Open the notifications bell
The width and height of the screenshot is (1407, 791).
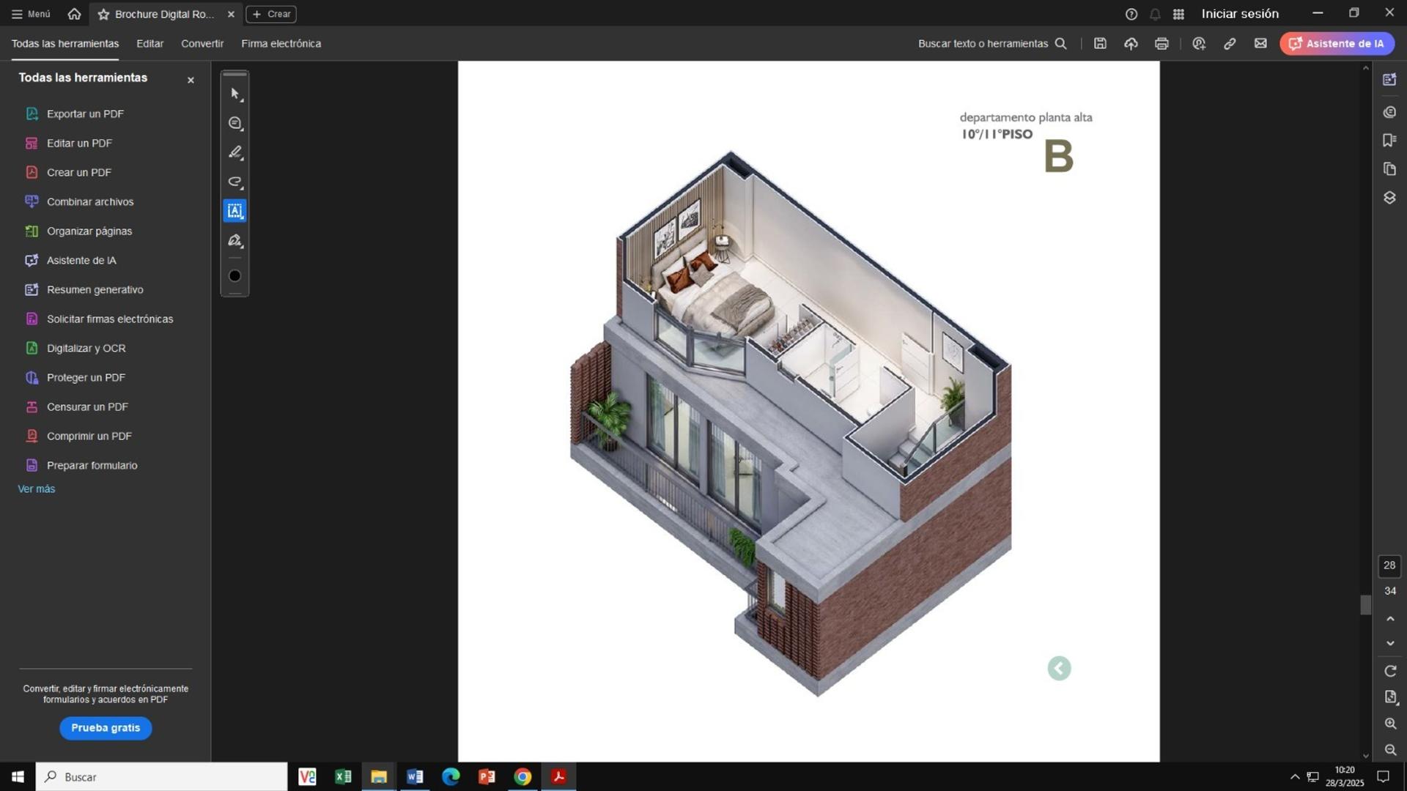(x=1155, y=14)
